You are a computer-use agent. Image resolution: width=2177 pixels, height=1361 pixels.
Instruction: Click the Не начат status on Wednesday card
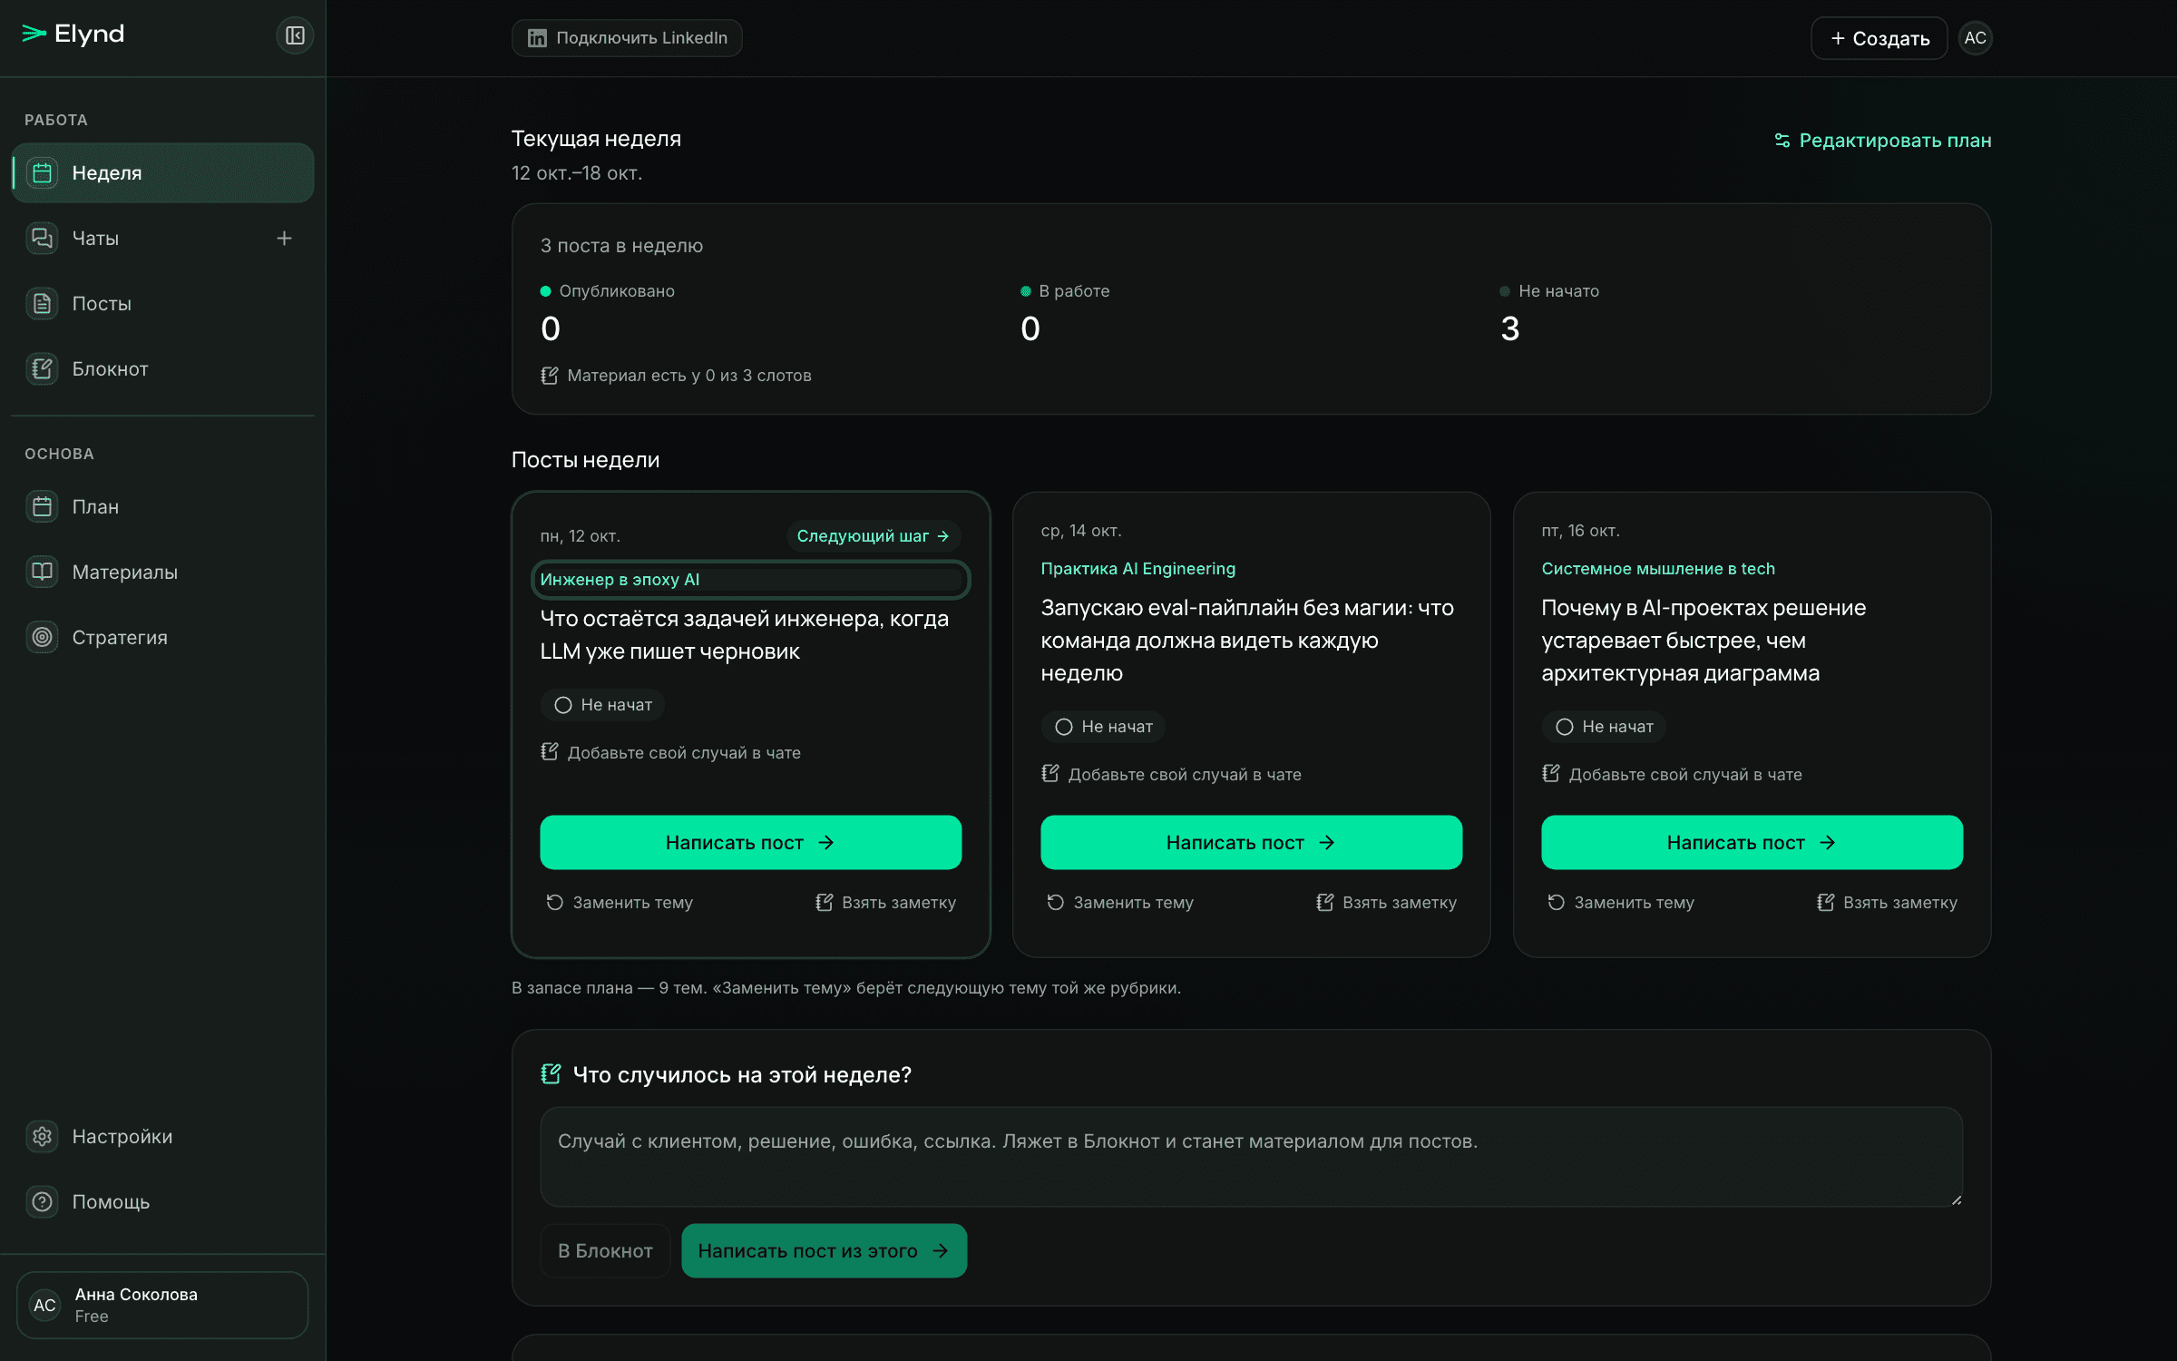(1103, 727)
